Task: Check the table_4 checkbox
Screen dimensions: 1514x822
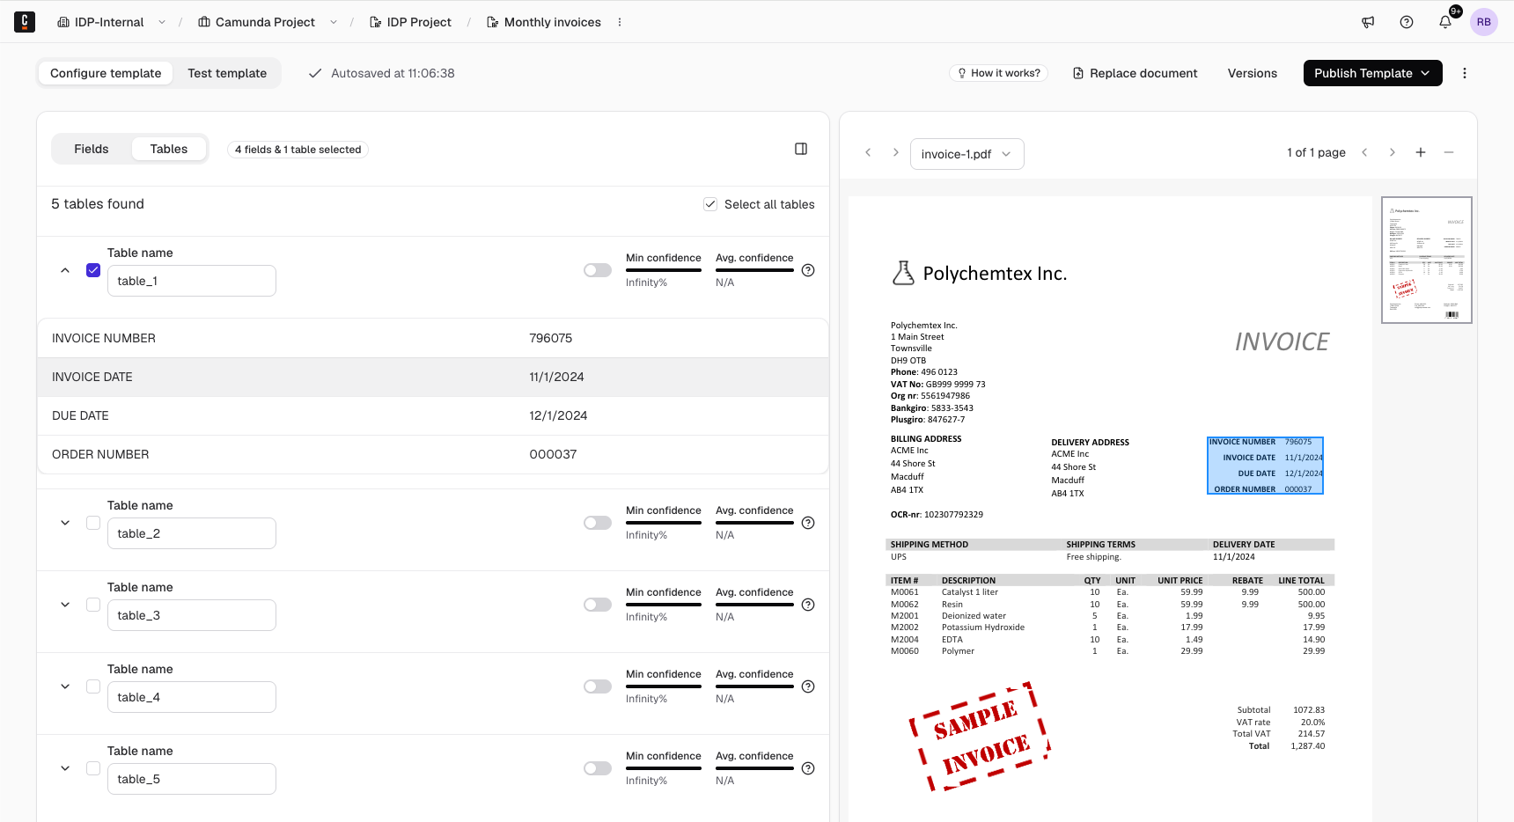Action: tap(93, 686)
